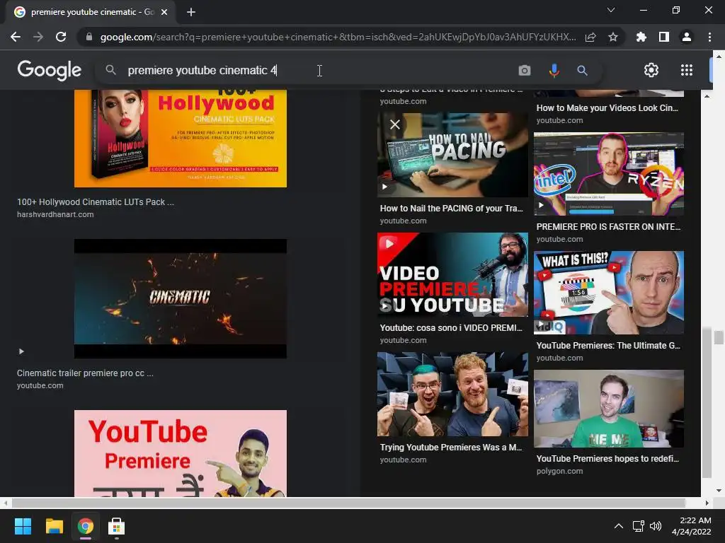
Task: Go to the Google logo homepage
Action: pyautogui.click(x=50, y=70)
